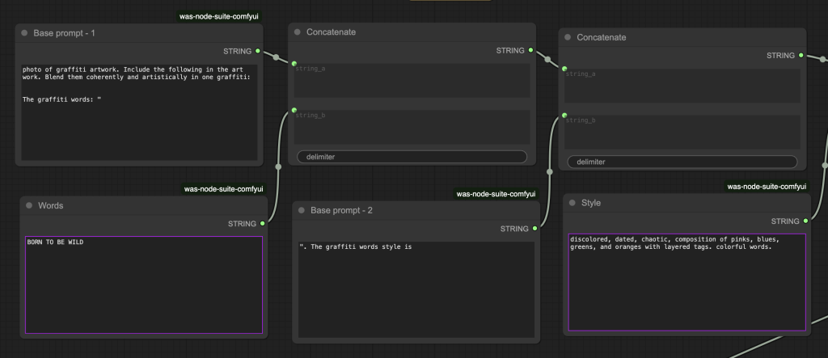
Task: Toggle collapse dot on Base prompt - 2 node
Action: pyautogui.click(x=301, y=211)
